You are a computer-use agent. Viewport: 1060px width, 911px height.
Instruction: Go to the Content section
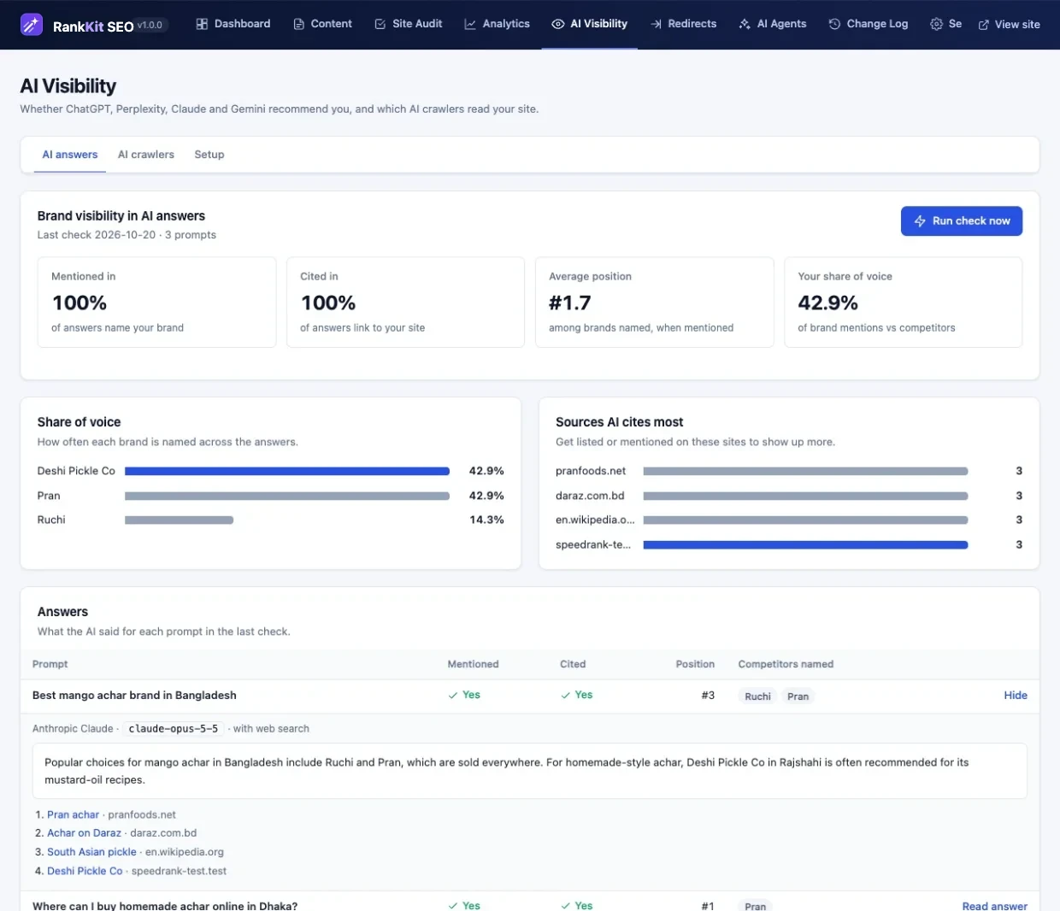click(x=322, y=24)
